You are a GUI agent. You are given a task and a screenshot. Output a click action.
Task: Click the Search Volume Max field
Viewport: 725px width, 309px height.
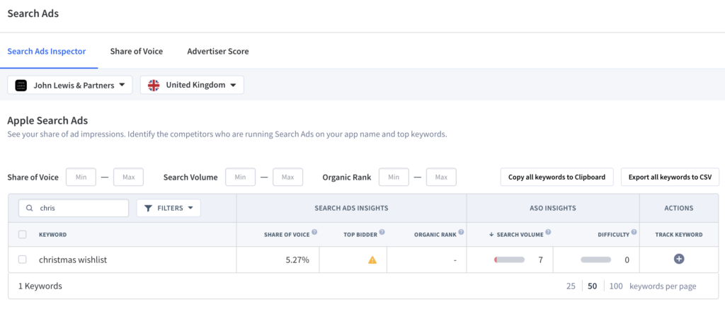coord(287,177)
